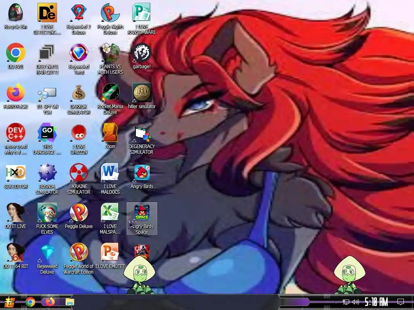This screenshot has height=310, width=414.
Task: Click the Chrome desktop icon labeled DO EVIL
Action: (16, 52)
